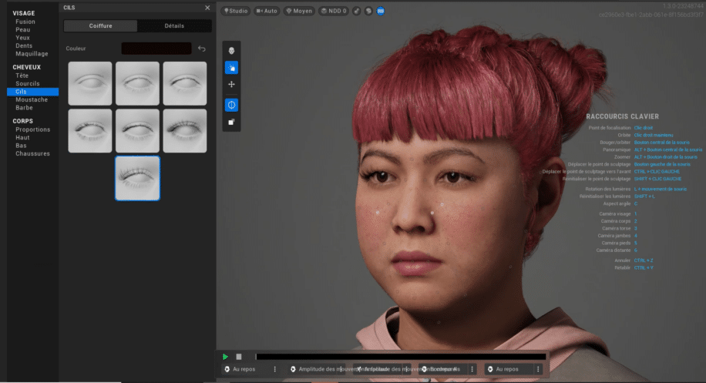Viewport: 706px width, 383px height.
Task: Toggle the clay head material icon
Action: pos(368,11)
